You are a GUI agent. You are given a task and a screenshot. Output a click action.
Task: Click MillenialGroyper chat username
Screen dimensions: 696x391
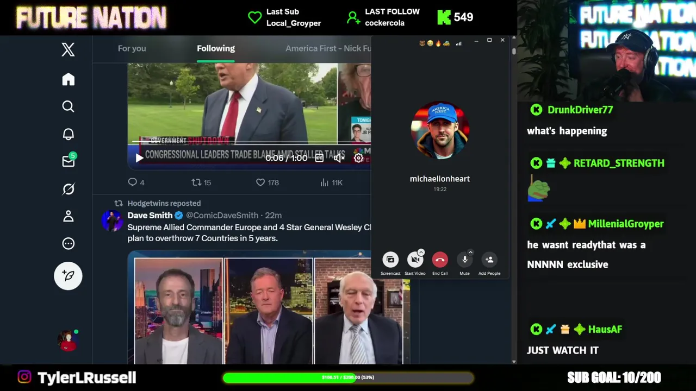626,224
